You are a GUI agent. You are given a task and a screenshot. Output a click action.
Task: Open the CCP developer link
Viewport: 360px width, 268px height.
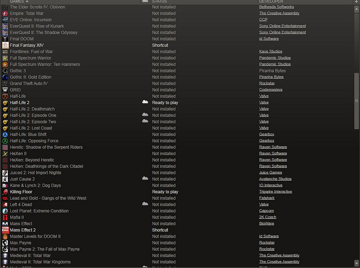coord(263,20)
